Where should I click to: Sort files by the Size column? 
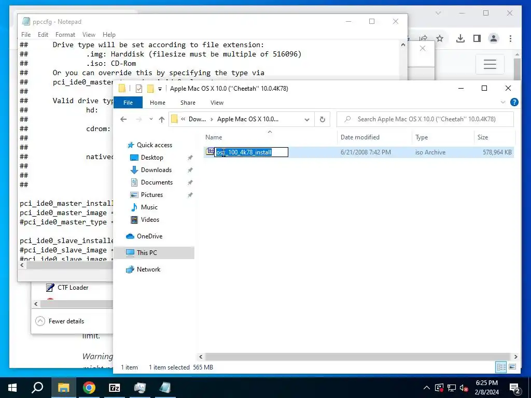(x=483, y=137)
